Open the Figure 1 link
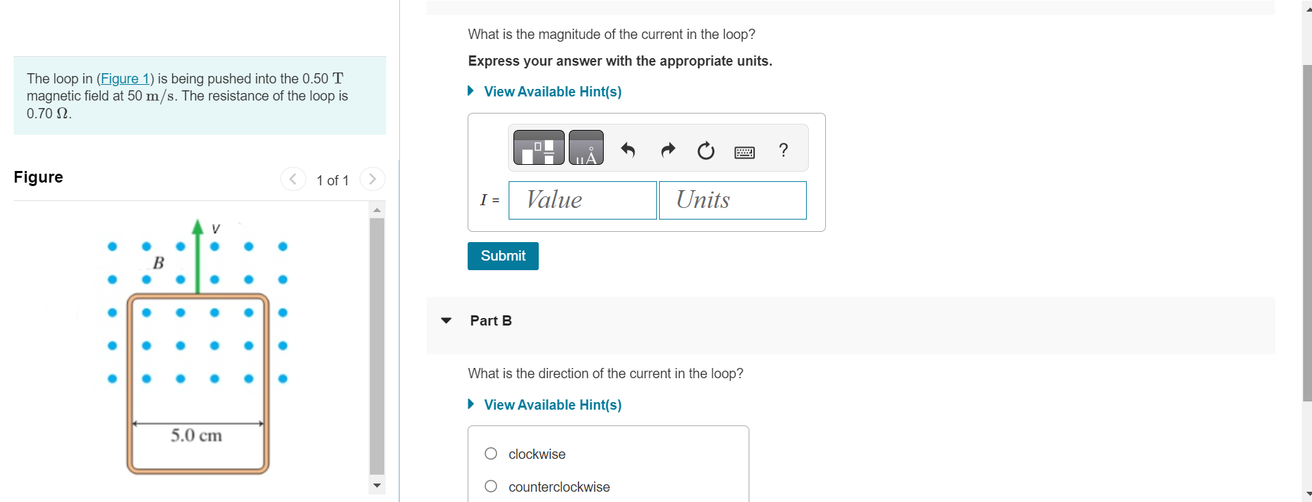This screenshot has width=1312, height=502. tap(125, 78)
